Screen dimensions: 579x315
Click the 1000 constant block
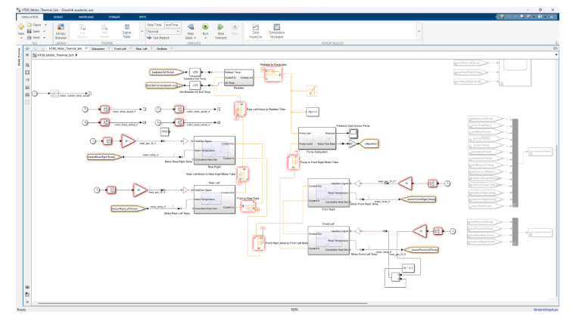(165, 131)
